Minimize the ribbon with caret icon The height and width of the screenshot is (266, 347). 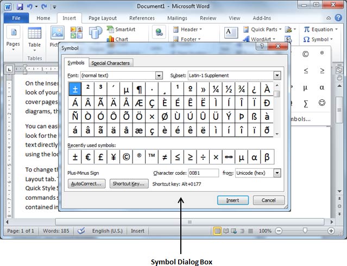click(x=329, y=18)
